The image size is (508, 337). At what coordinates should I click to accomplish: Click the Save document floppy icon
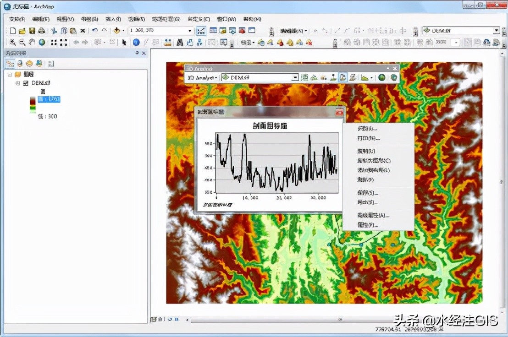[x=32, y=31]
